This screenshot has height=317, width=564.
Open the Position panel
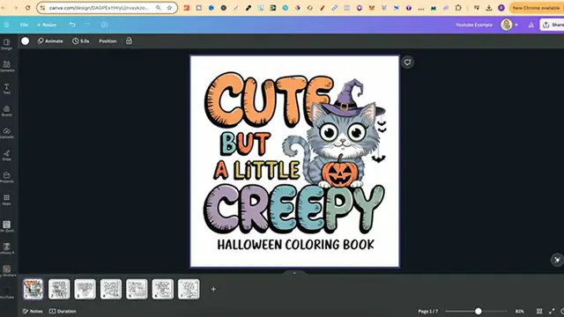point(108,41)
